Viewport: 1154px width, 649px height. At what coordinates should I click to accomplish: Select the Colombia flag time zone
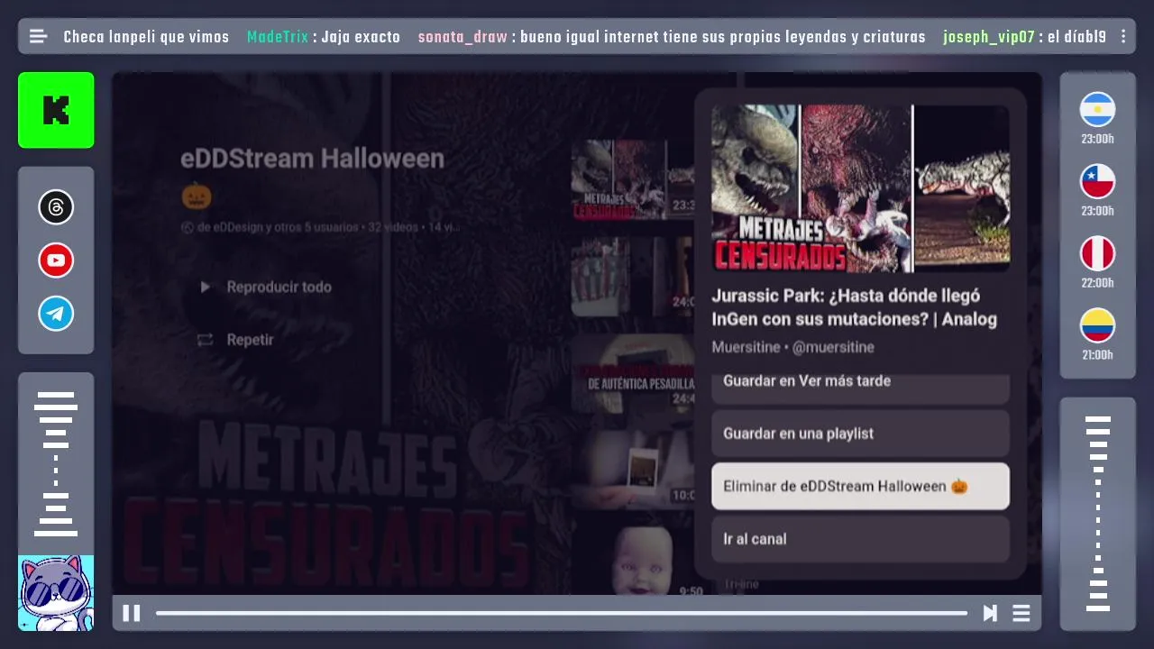click(x=1097, y=326)
